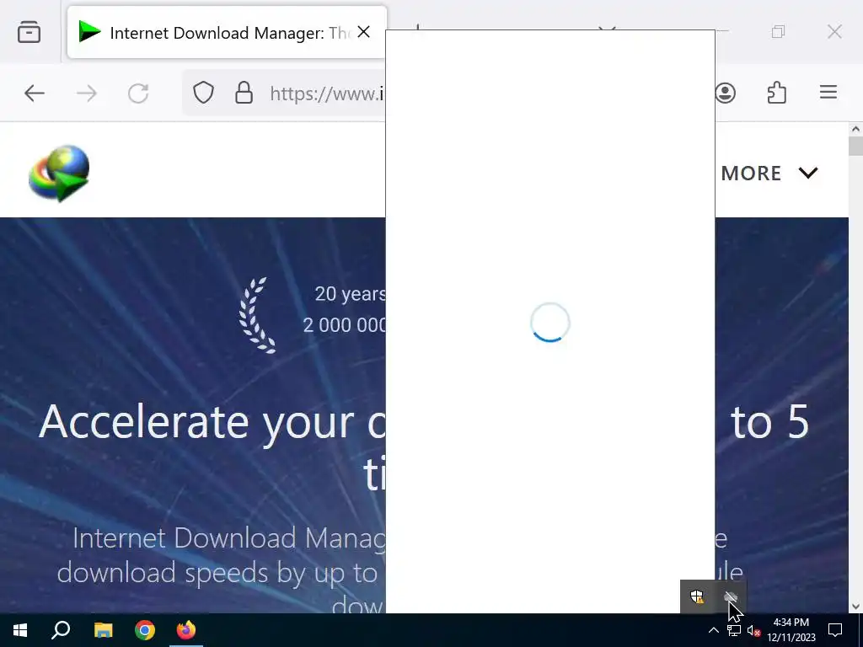
Task: Open the Windows Start menu
Action: [20, 630]
